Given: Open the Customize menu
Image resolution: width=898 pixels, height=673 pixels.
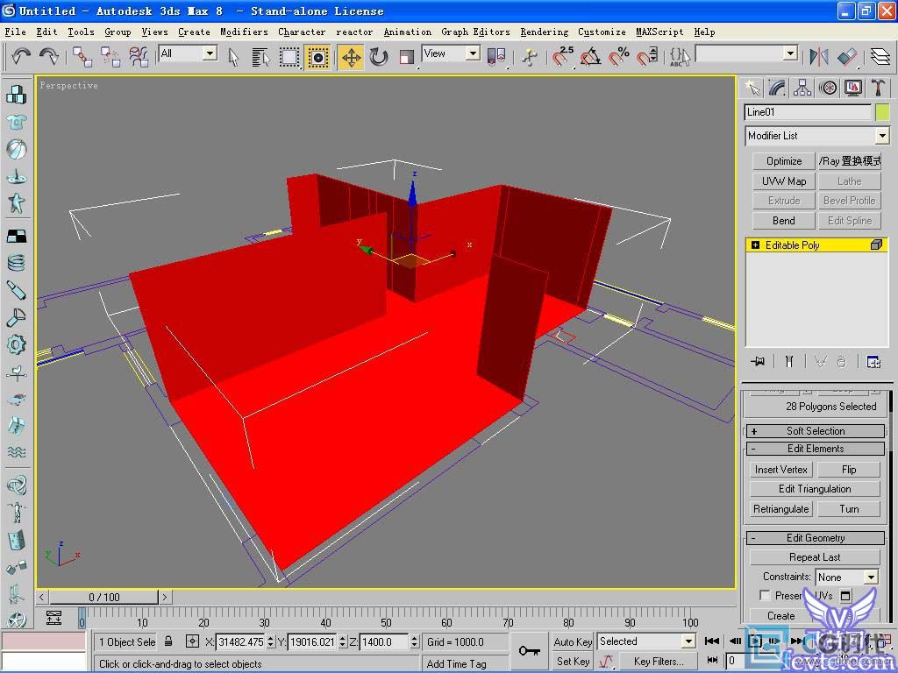Looking at the screenshot, I should point(602,32).
